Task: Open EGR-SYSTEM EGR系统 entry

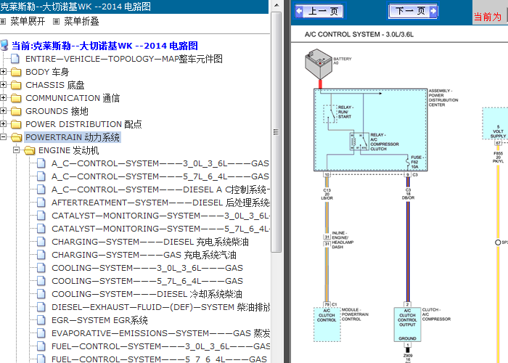Action: click(x=99, y=320)
